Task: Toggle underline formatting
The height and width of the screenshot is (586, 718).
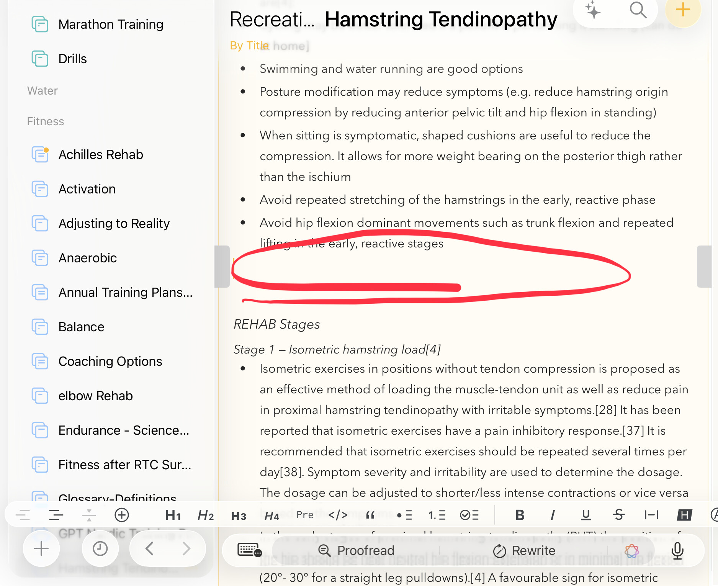Action: coord(586,516)
